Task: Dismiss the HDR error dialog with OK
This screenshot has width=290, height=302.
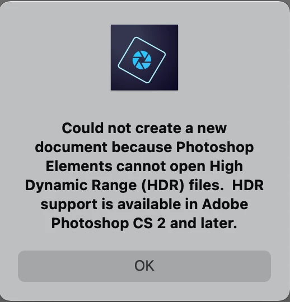Action: click(x=144, y=266)
